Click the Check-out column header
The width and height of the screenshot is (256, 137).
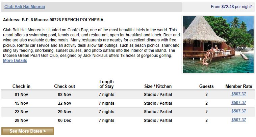point(65,86)
